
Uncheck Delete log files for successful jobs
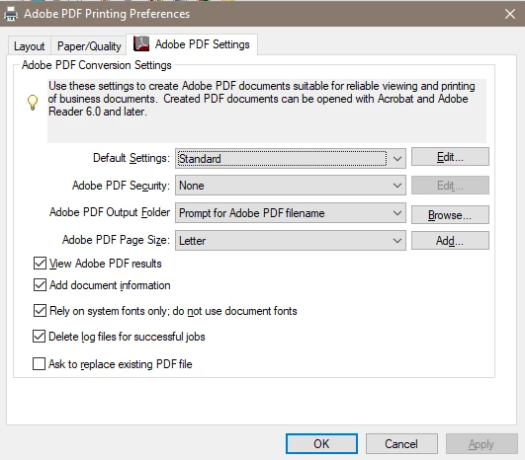click(x=39, y=337)
